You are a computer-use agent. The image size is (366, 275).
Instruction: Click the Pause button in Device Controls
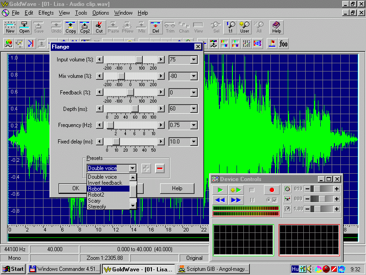(x=252, y=200)
